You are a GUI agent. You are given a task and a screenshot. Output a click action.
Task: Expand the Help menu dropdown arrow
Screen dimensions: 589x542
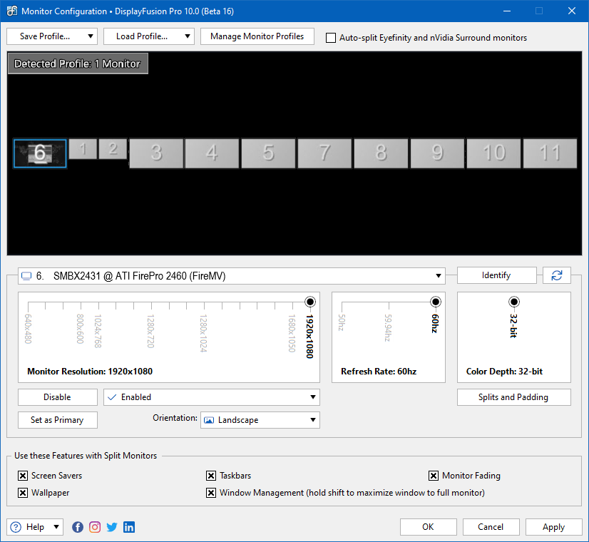point(56,527)
